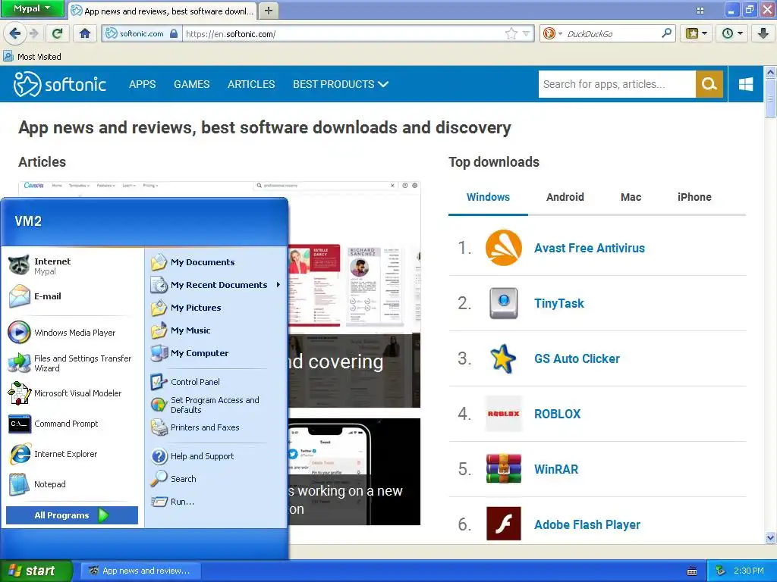Select the ARTICLES menu item
This screenshot has height=582, width=777.
point(251,84)
